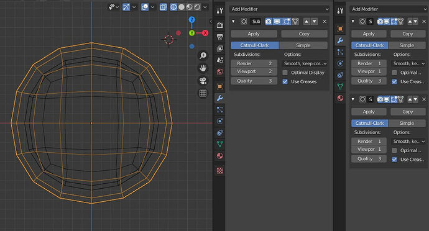Open 'Smooth, keep cor..' options dropdown

pos(305,63)
